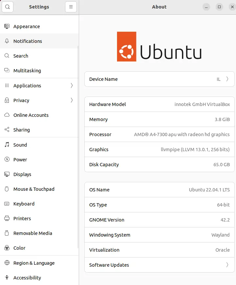Image resolution: width=236 pixels, height=285 pixels.
Task: Open Online Accounts settings
Action: (x=40, y=115)
